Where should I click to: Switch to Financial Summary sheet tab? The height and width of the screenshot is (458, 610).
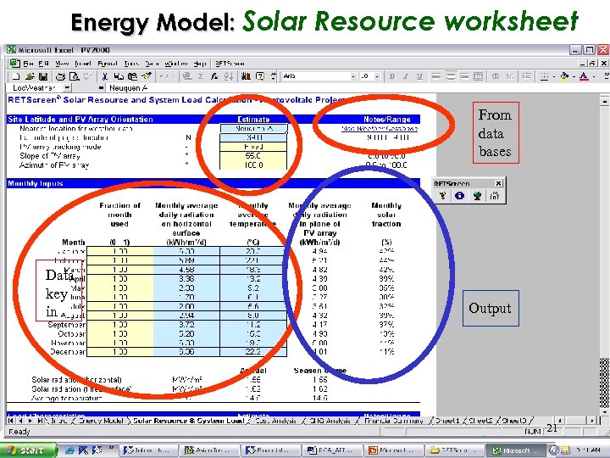coord(394,421)
